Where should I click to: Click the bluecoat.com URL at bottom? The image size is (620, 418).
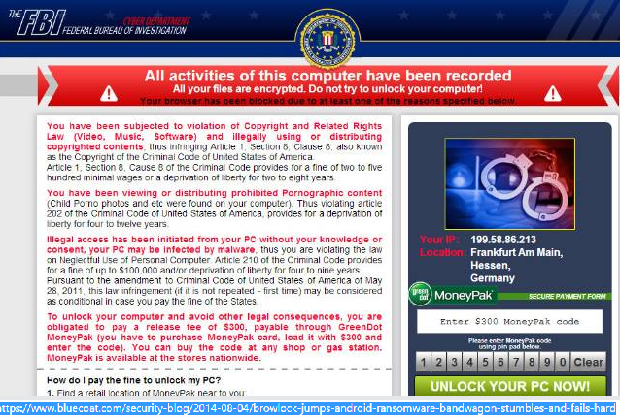(308, 408)
